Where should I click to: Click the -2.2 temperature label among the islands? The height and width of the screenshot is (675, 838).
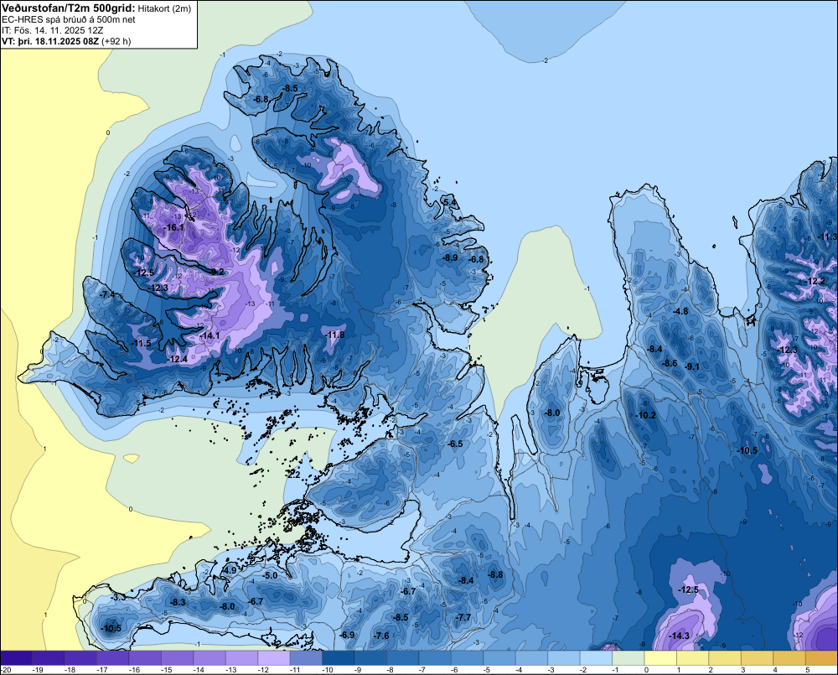pyautogui.click(x=292, y=474)
